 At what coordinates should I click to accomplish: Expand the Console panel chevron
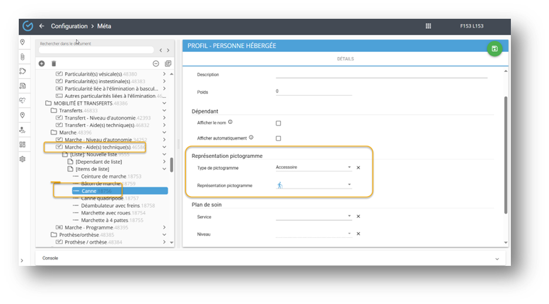497,258
